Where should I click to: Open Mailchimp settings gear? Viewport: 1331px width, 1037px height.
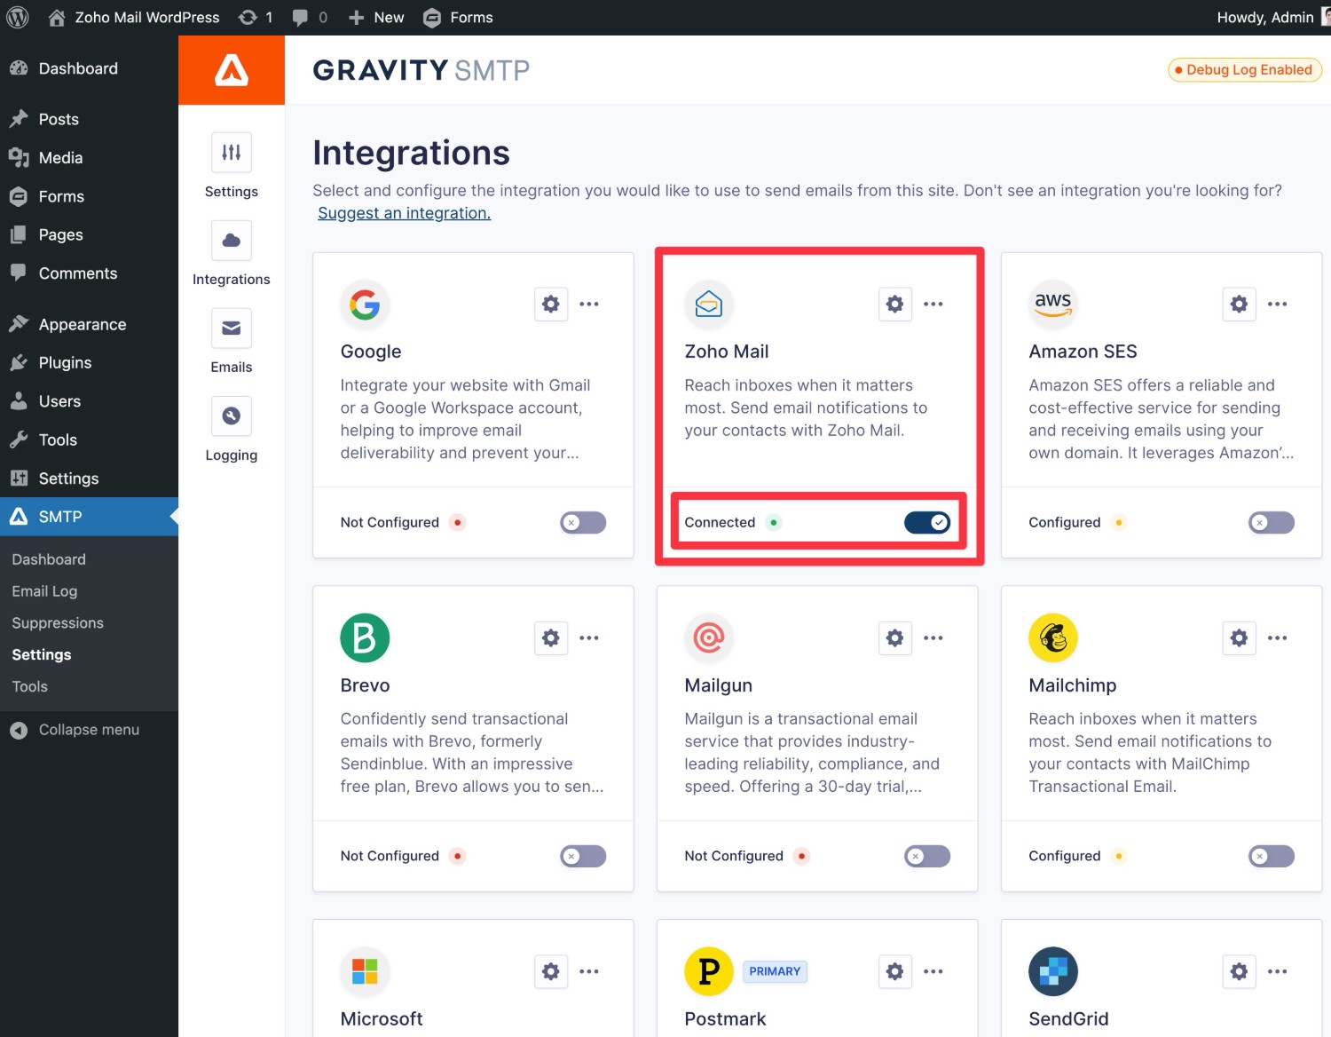coord(1240,638)
